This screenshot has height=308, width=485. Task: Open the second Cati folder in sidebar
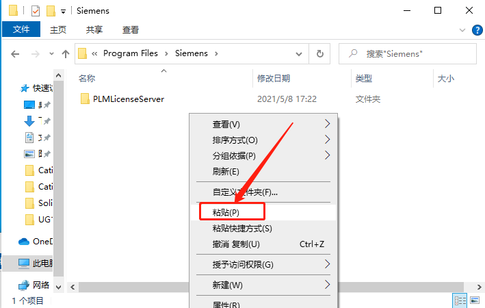(x=39, y=187)
